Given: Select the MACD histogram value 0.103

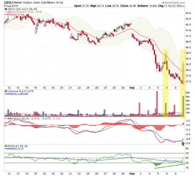Looking at the screenshot, I should [x=56, y=118].
